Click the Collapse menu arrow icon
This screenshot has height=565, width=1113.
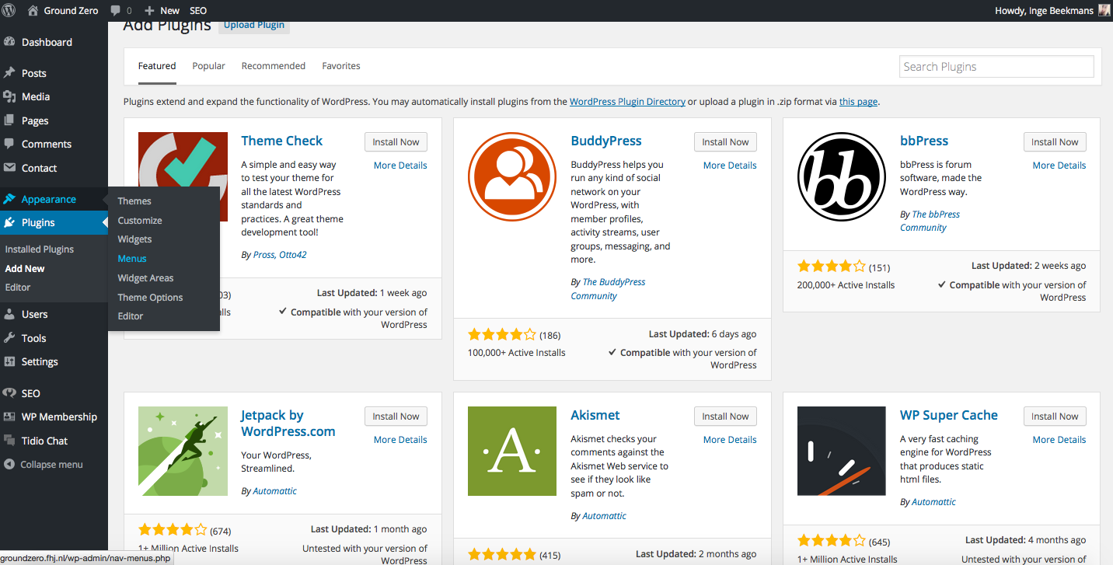click(x=9, y=465)
